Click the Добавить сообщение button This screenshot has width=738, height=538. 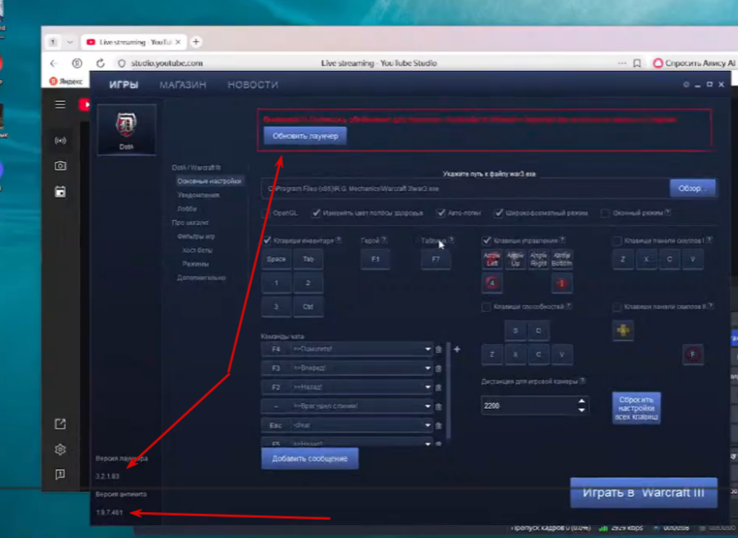(310, 459)
